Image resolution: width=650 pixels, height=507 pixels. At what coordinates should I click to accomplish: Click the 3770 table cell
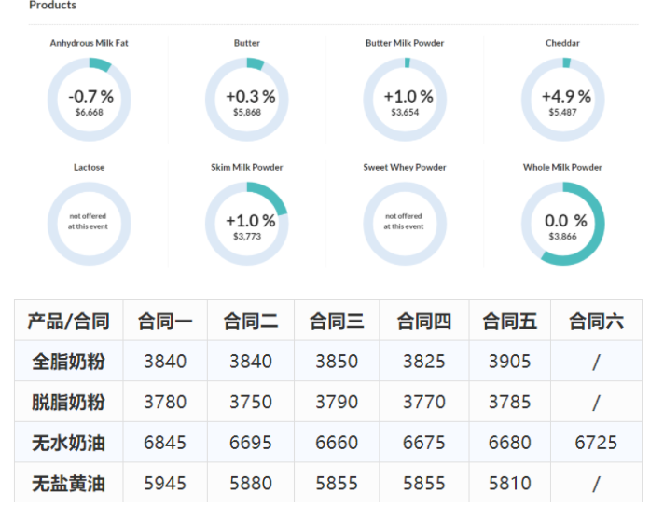coord(424,402)
